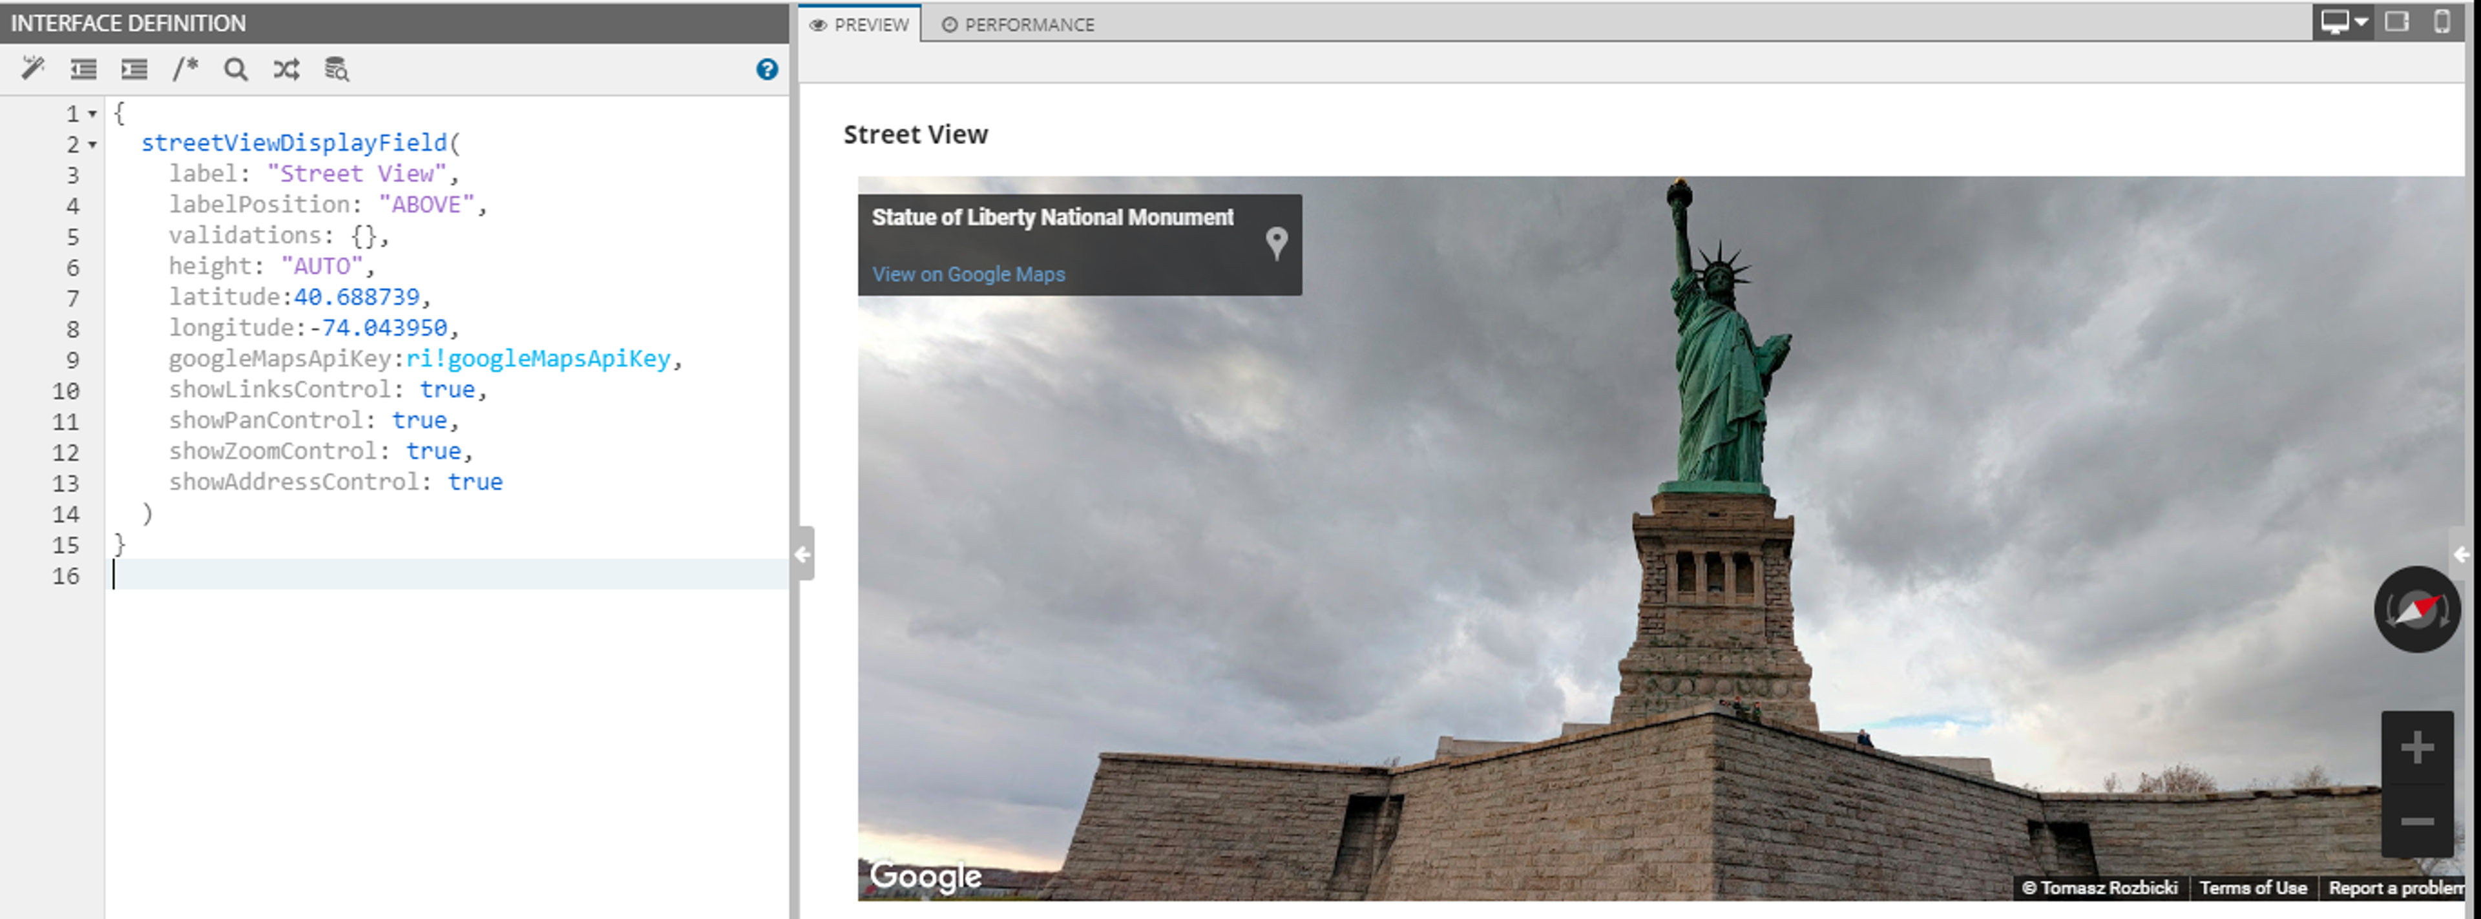Click the Report a problem link

[x=2395, y=887]
